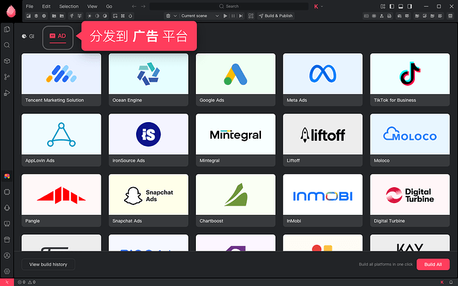458x286 pixels.
Task: Open the Search icon in sidebar
Action: coord(7,45)
